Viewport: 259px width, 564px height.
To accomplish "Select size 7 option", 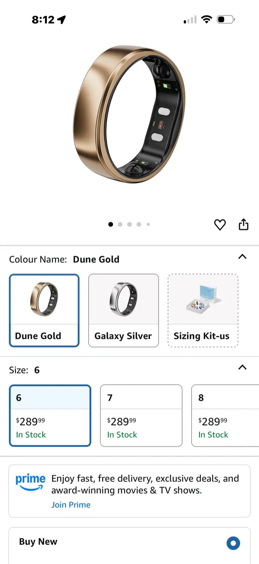I will click(x=141, y=415).
